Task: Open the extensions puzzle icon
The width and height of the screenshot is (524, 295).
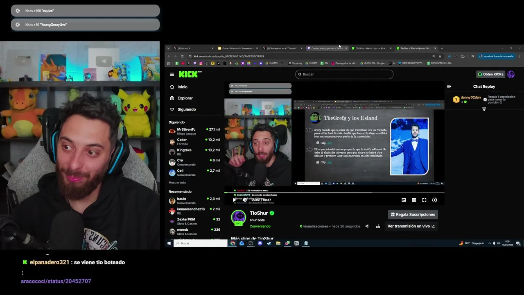Action: tap(463, 56)
